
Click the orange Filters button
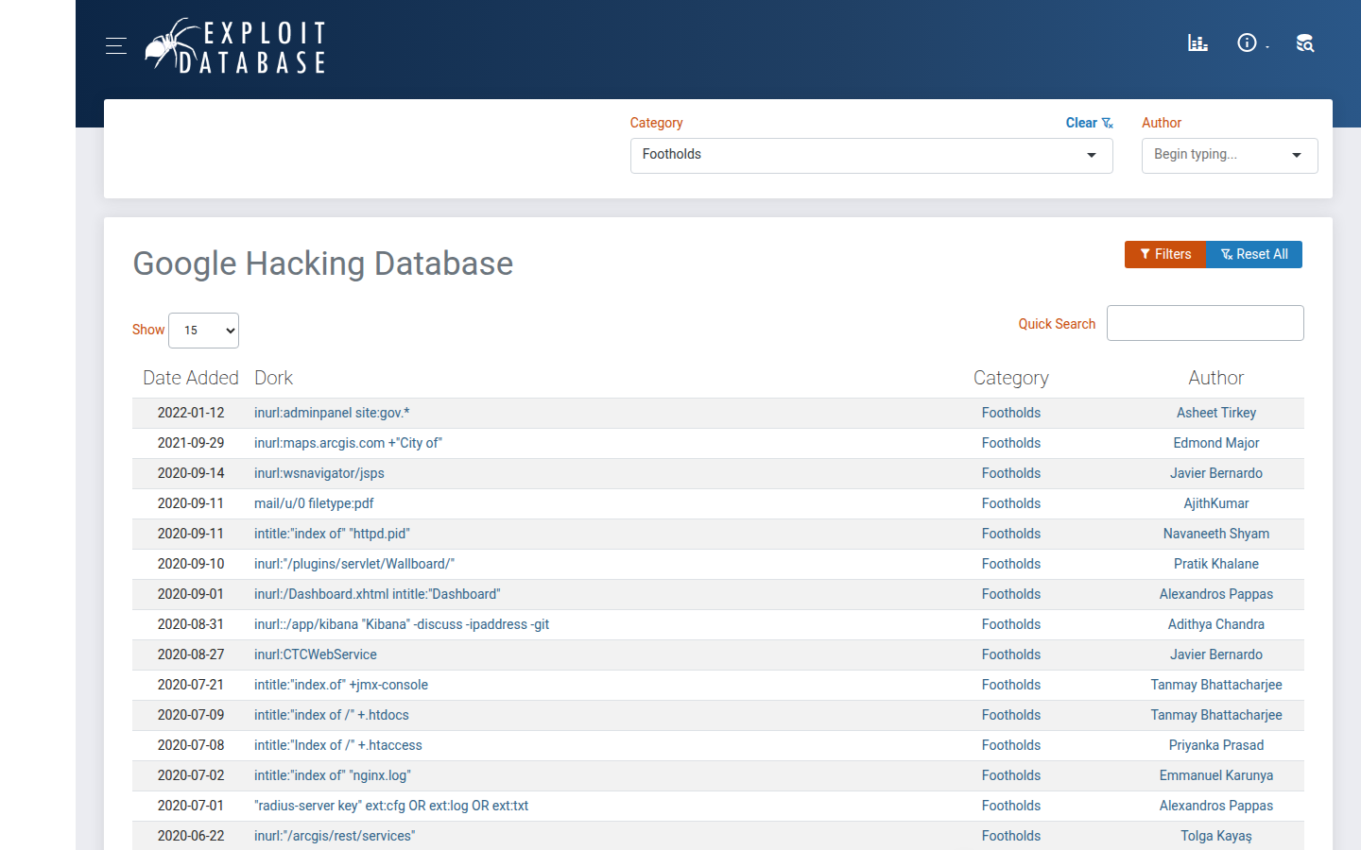(1165, 254)
